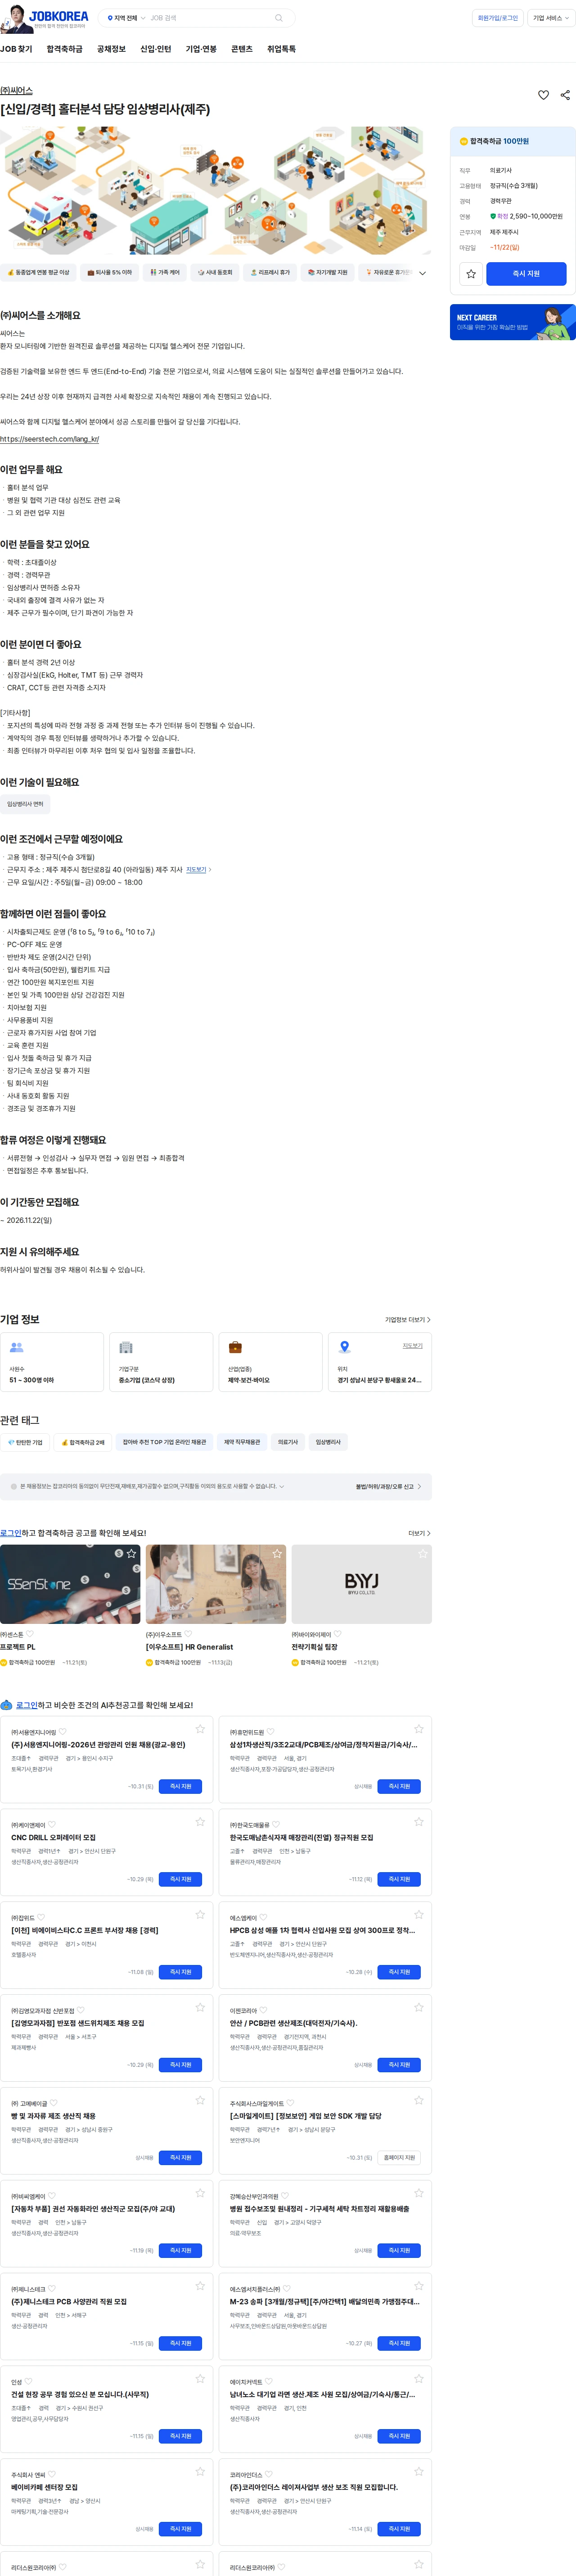Star the 센스톤 프로젝트 PL thumbnail
Screen dimensions: 576x2576
(131, 1553)
